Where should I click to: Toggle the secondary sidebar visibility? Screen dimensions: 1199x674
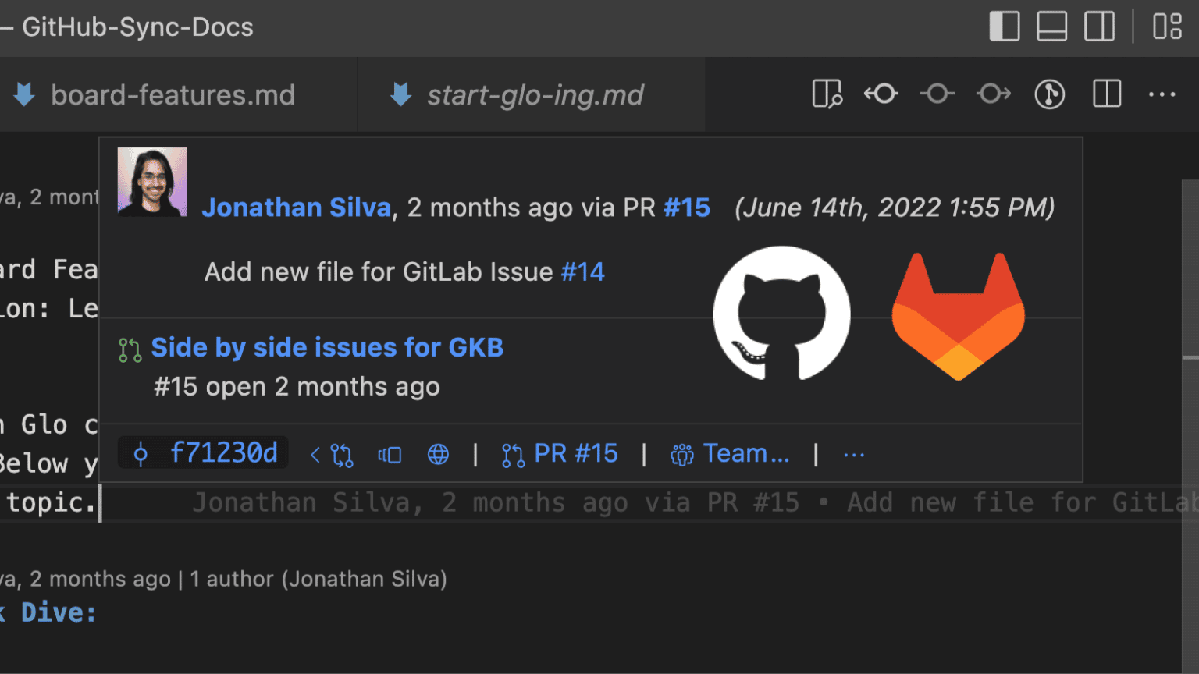click(x=1100, y=26)
